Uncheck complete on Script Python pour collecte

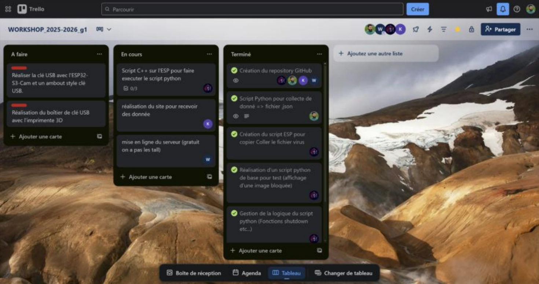[x=234, y=99]
